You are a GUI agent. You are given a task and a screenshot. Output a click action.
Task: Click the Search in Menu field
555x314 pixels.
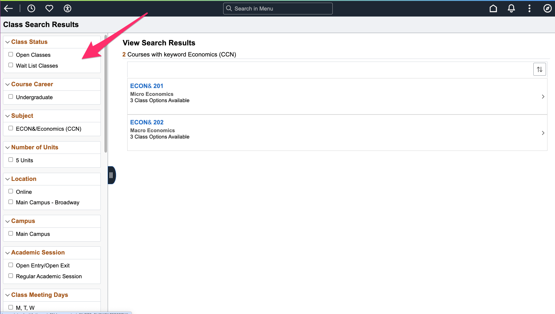277,8
